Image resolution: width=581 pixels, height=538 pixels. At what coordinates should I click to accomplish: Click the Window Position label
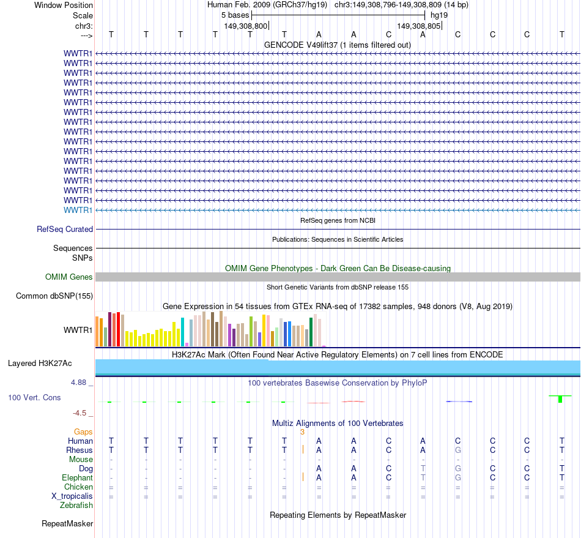point(64,5)
